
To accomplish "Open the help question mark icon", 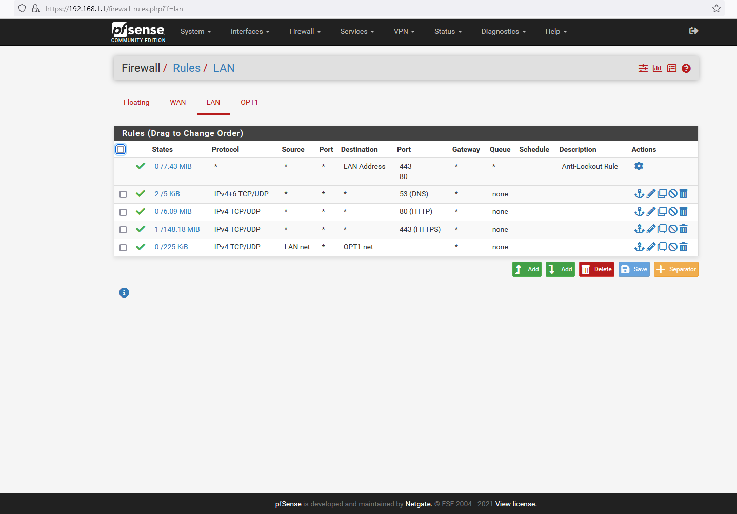I will (x=686, y=68).
